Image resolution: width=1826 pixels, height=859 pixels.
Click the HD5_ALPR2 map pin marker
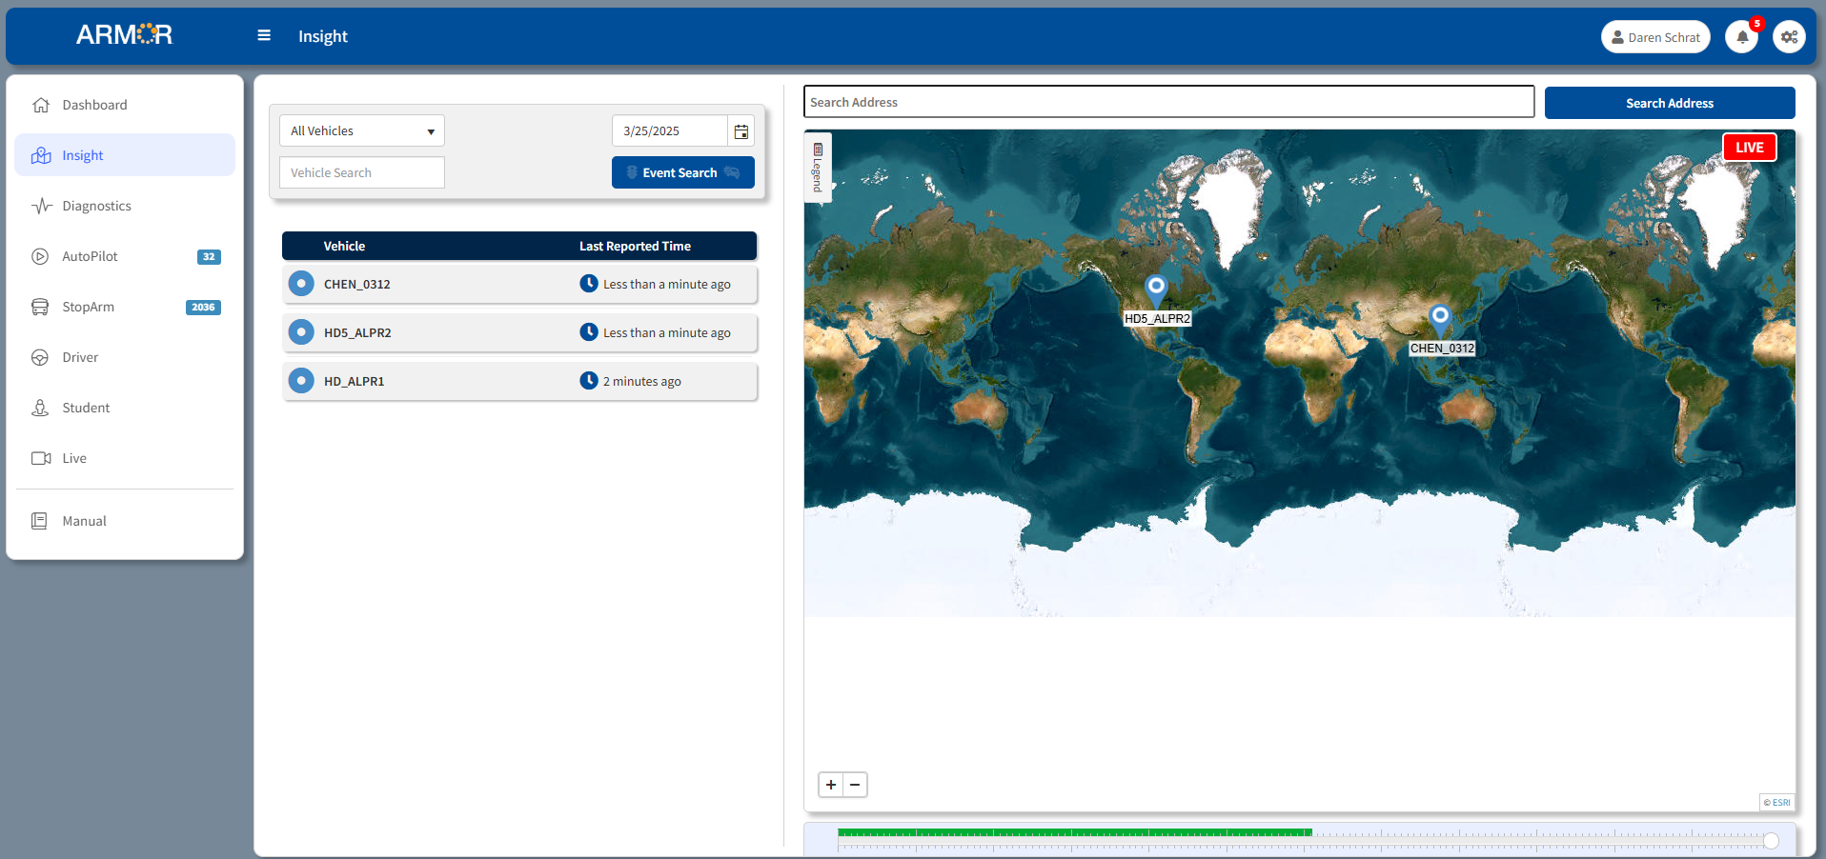pos(1156,288)
